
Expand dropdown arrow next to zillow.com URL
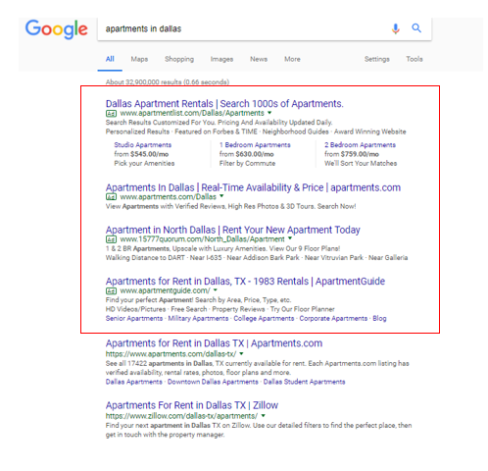263,416
